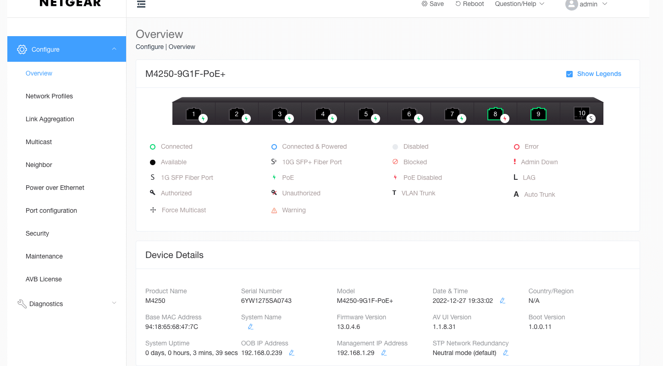The image size is (663, 366).
Task: Open Overview in the sidebar
Action: click(39, 73)
